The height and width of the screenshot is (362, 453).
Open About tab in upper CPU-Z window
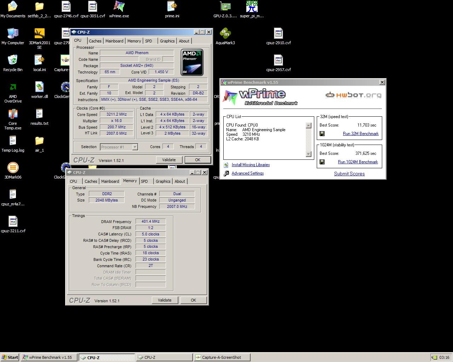click(184, 41)
